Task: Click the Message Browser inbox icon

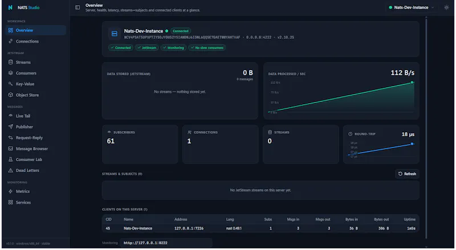Action: click(11, 149)
